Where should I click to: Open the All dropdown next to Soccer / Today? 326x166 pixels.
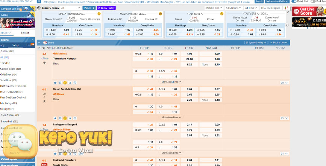click(x=70, y=8)
